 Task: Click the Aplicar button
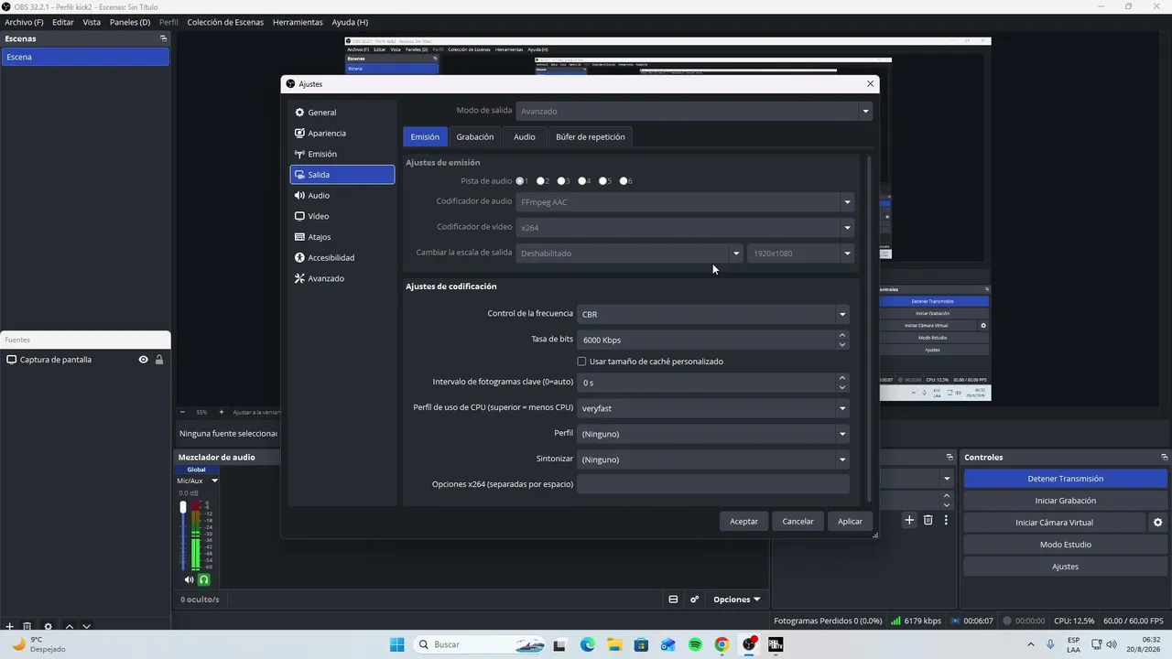(851, 521)
